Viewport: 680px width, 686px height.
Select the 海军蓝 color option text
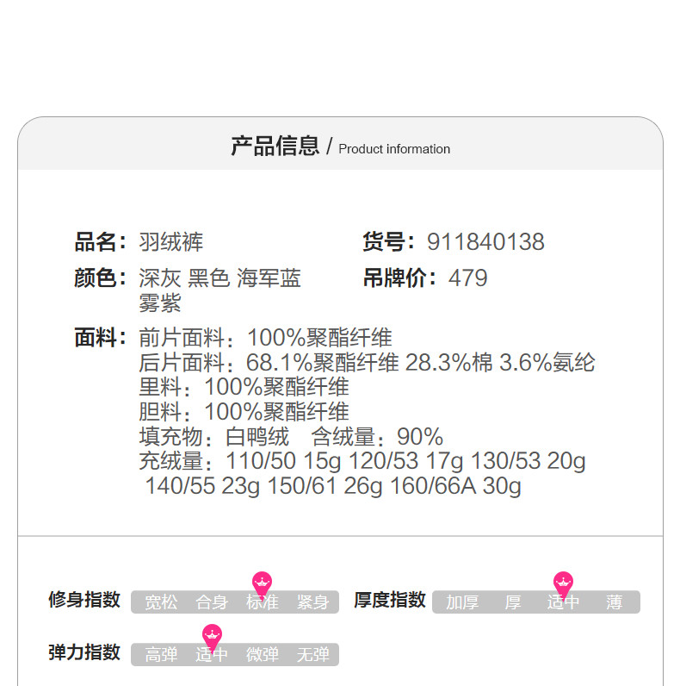269,278
